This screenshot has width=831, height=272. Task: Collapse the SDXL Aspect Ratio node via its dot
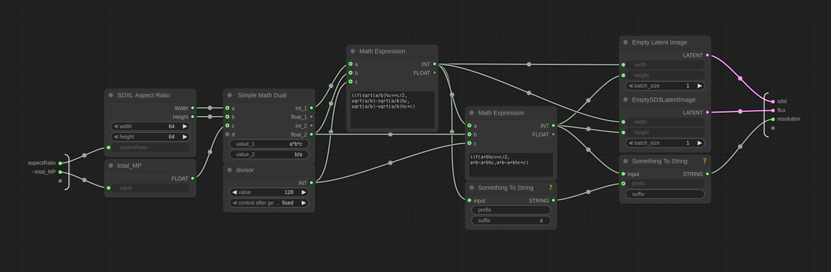pyautogui.click(x=111, y=95)
